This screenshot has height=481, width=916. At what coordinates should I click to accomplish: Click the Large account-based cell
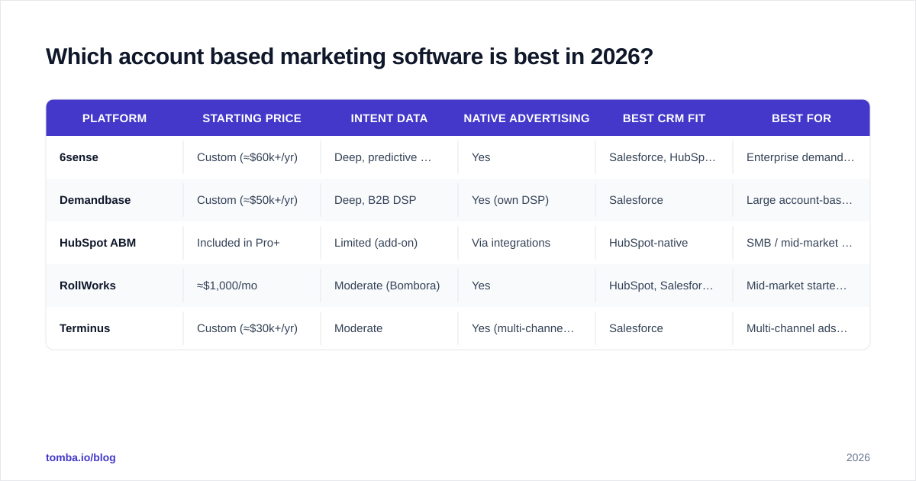(801, 200)
